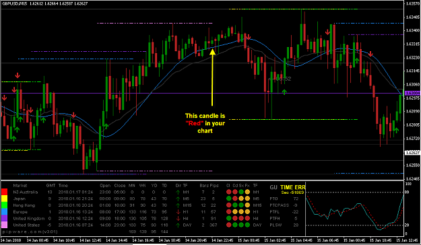This screenshot has width=421, height=245.
Task: Select the United States pink color swatch
Action: [x=4, y=225]
